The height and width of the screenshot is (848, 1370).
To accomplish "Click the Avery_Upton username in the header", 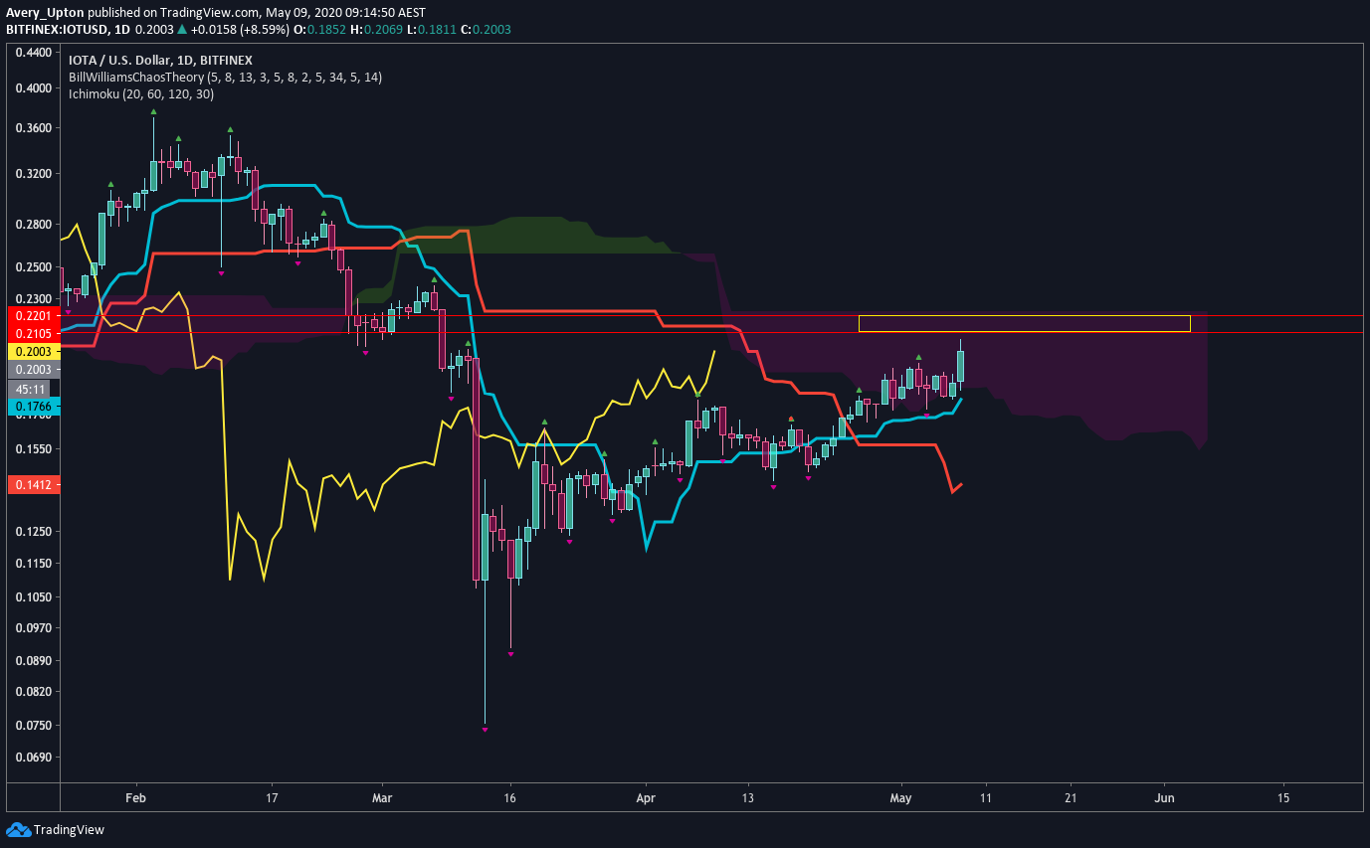I will pos(43,13).
